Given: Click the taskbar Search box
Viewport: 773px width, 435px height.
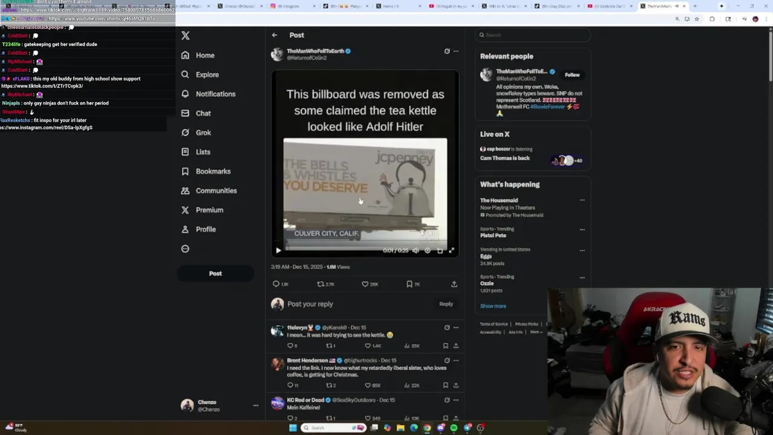Looking at the screenshot, I should point(334,428).
